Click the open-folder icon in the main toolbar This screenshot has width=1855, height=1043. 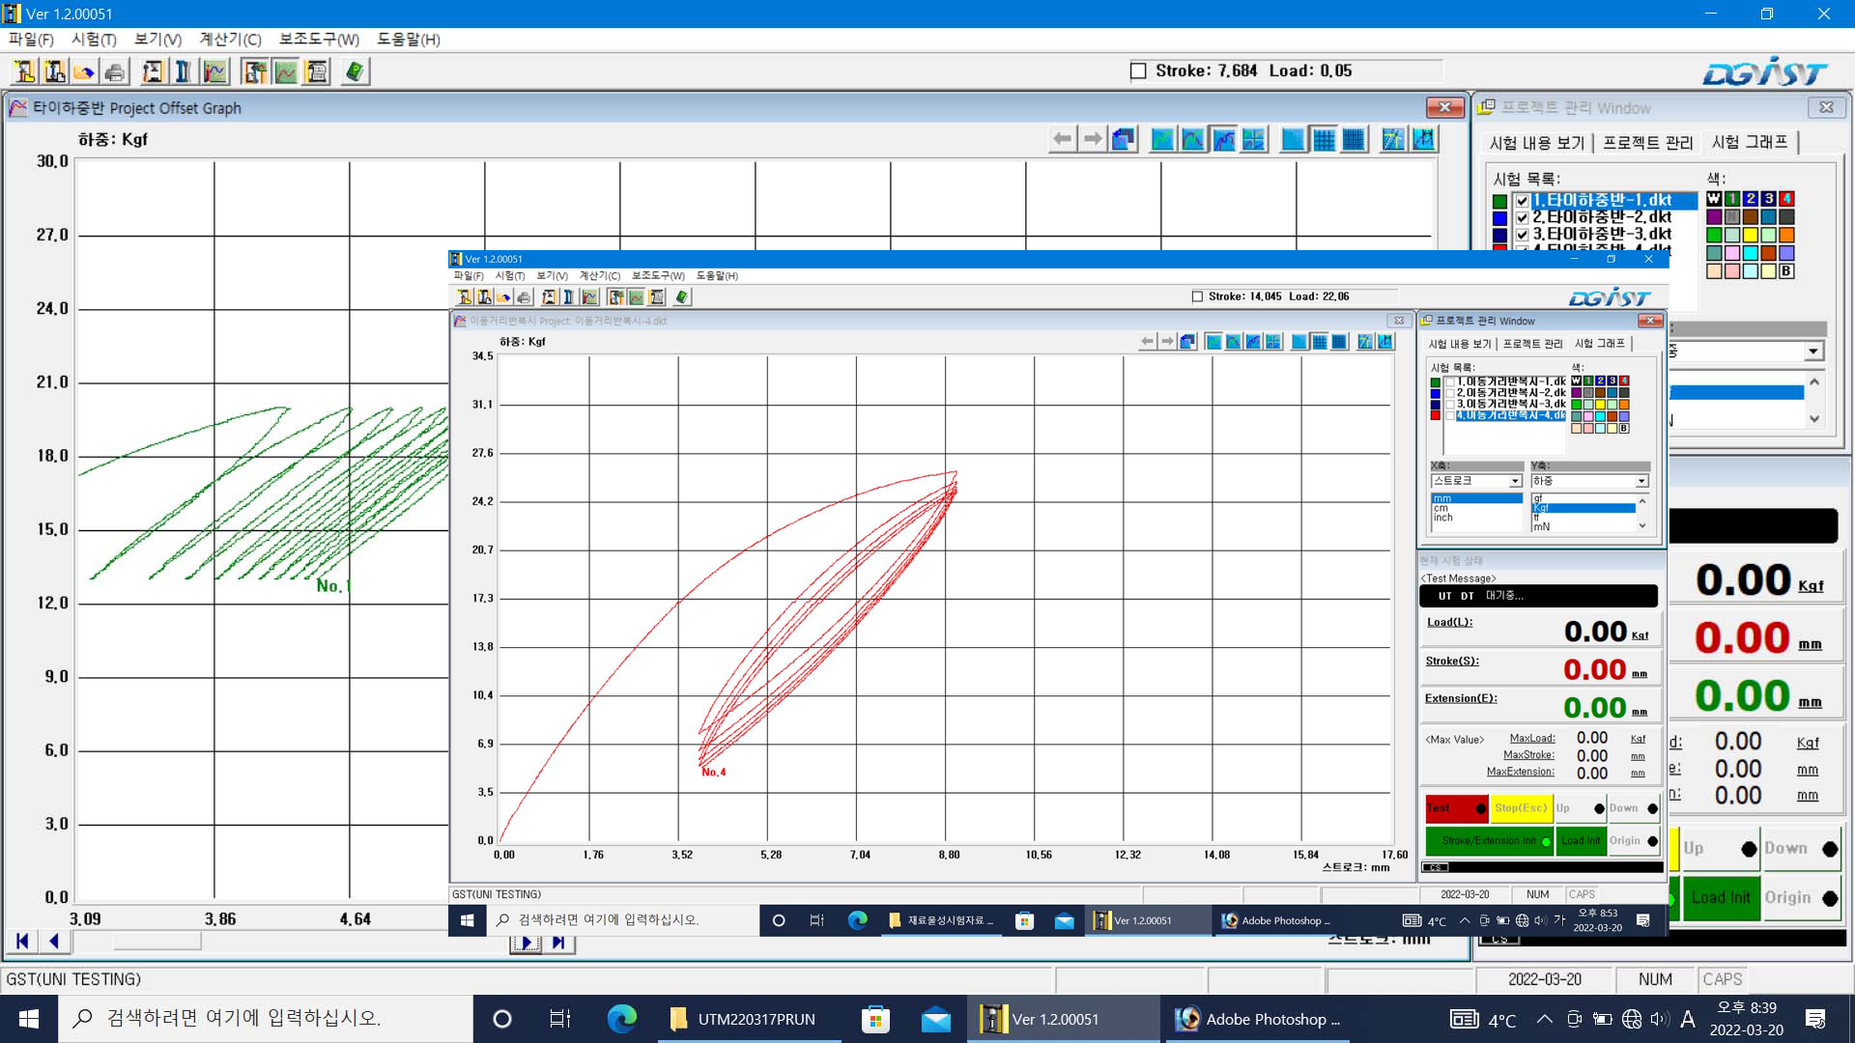pyautogui.click(x=84, y=71)
